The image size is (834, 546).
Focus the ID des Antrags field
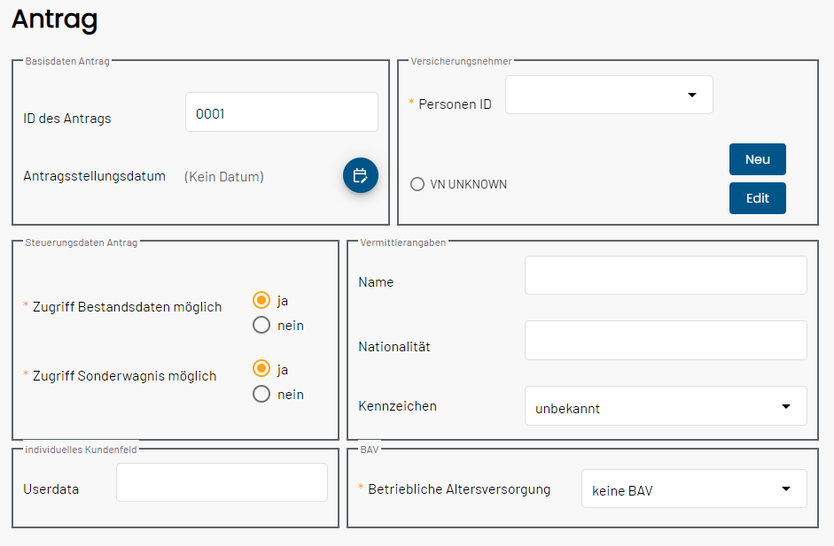(x=281, y=112)
